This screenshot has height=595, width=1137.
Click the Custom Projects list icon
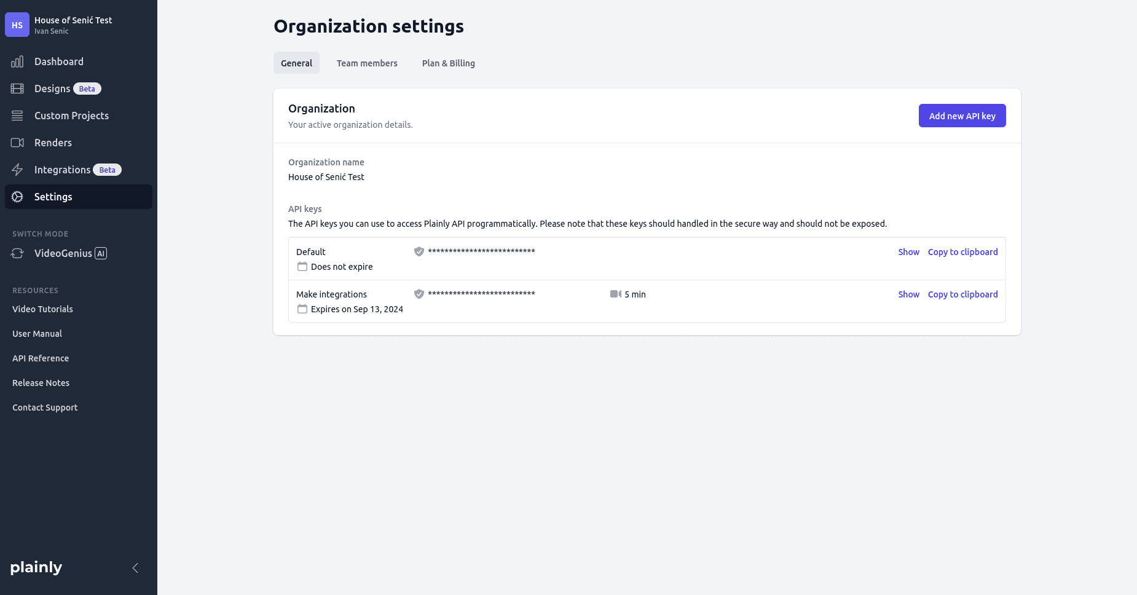[x=17, y=116]
